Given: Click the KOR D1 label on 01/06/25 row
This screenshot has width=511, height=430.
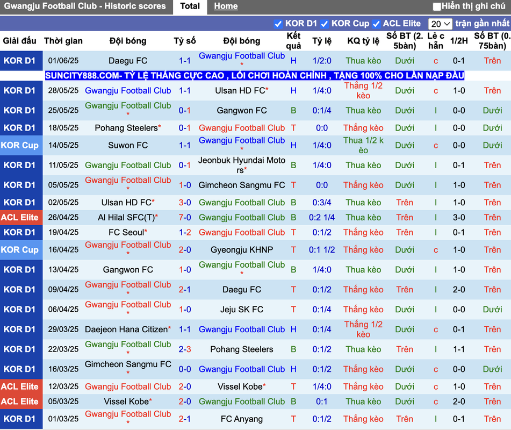Looking at the screenshot, I should [19, 61].
